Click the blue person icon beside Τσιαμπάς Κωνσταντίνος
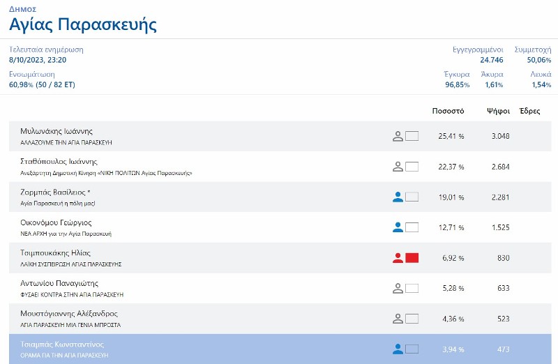 pos(398,349)
